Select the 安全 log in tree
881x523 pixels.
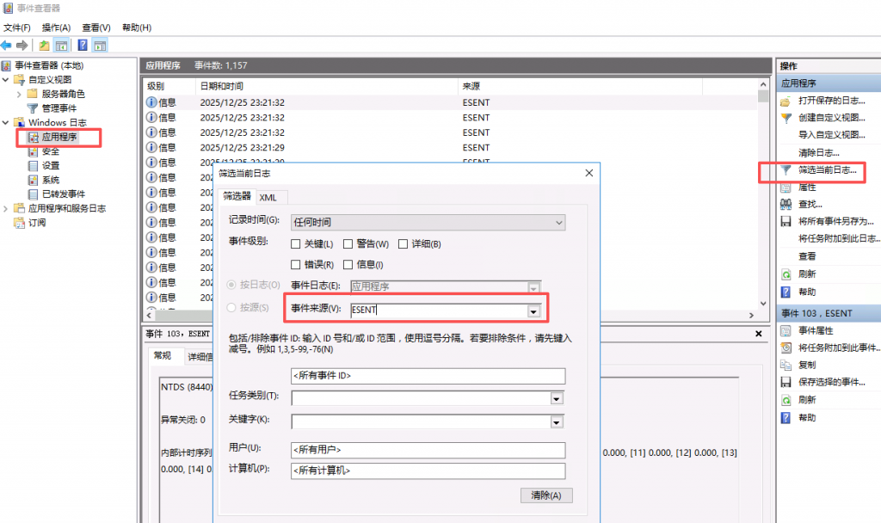click(x=50, y=151)
